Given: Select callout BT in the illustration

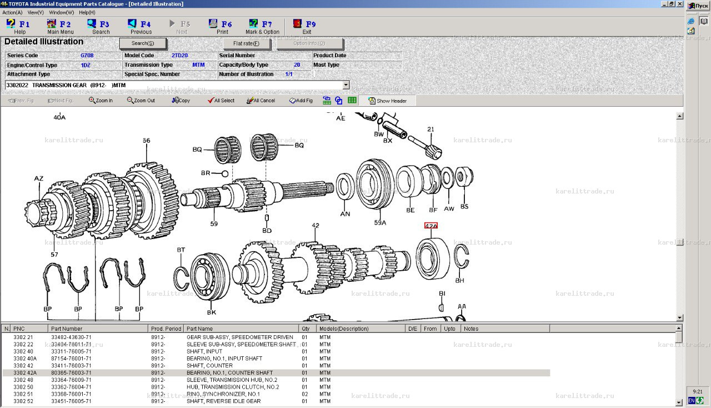Looking at the screenshot, I should [x=181, y=250].
